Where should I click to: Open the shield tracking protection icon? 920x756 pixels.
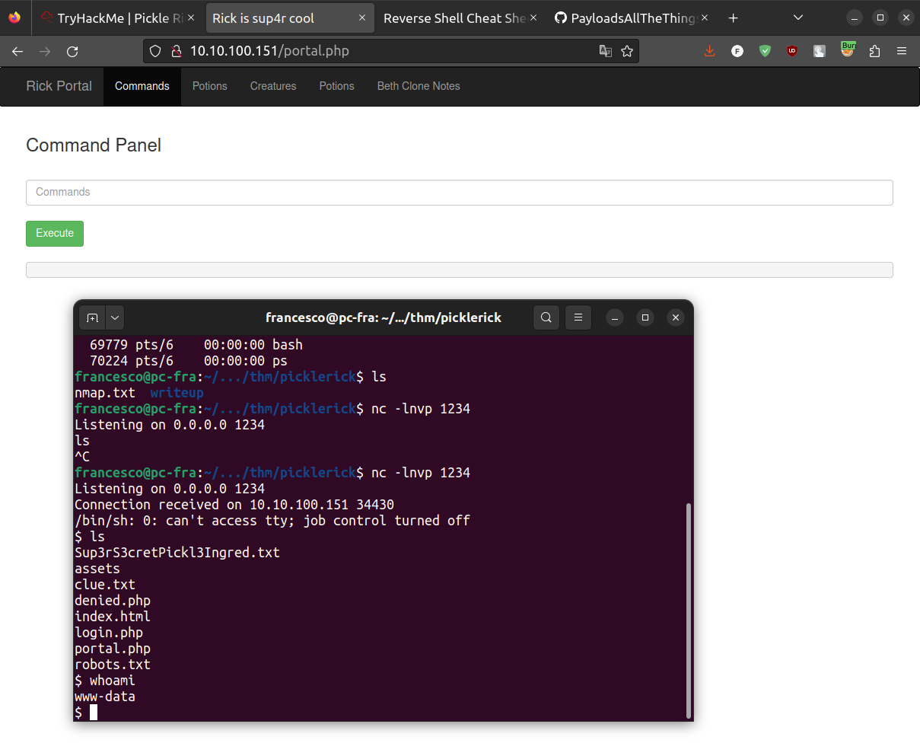click(x=155, y=51)
